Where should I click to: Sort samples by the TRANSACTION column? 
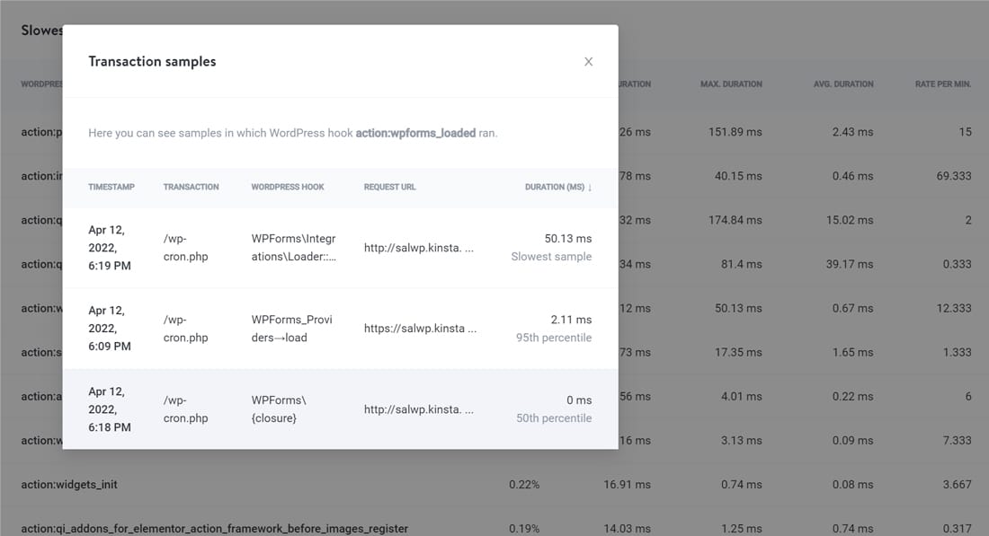click(x=191, y=187)
